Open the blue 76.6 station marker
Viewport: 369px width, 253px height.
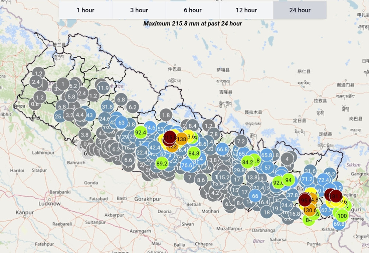point(187,165)
